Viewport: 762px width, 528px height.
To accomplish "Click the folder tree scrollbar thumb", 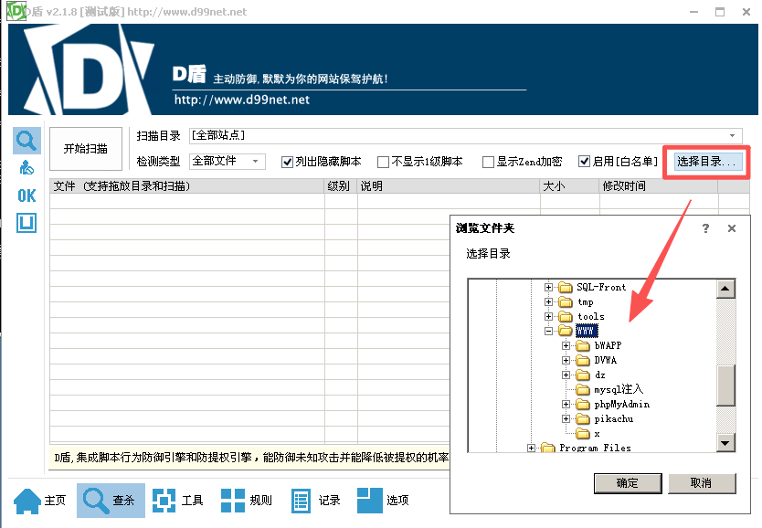I will (x=725, y=385).
